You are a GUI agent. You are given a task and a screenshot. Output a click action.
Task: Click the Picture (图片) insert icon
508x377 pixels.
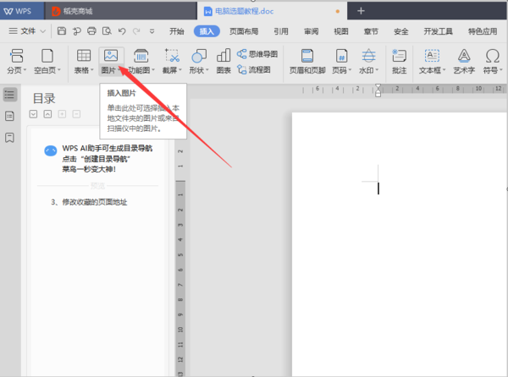[x=110, y=56]
